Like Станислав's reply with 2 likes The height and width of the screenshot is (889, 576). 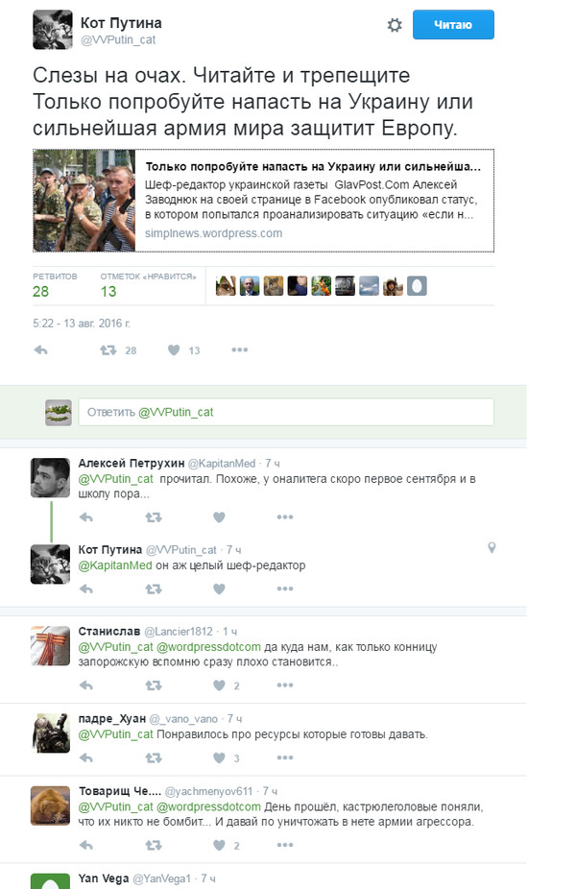click(219, 685)
